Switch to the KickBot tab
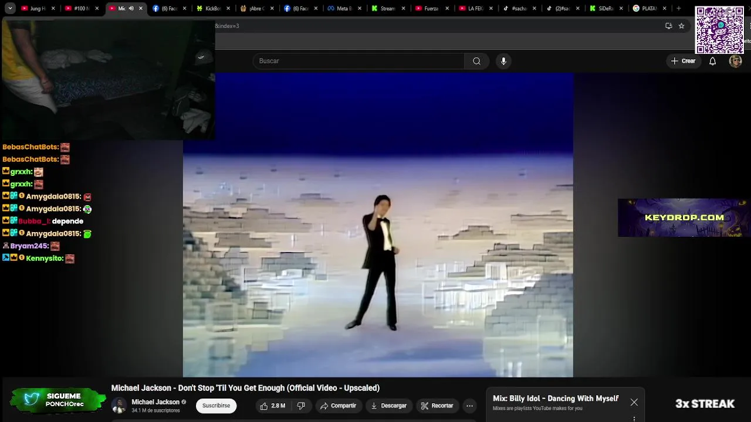The width and height of the screenshot is (751, 422). click(213, 9)
